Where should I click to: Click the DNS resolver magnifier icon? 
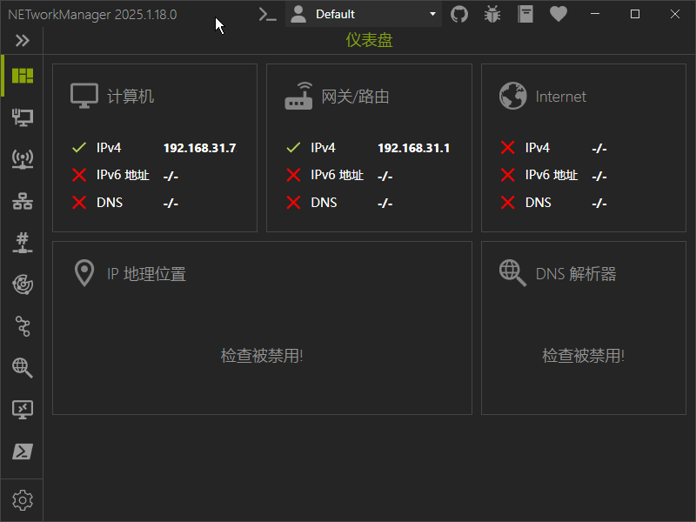click(x=512, y=273)
